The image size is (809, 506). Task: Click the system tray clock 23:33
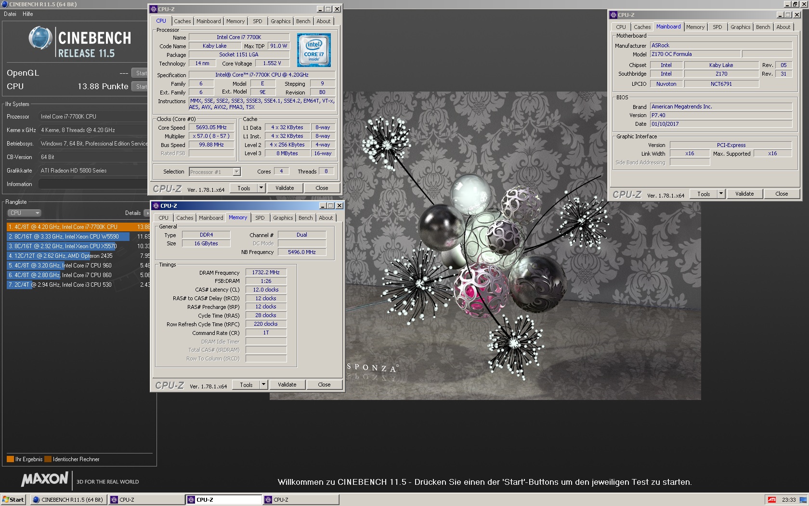[x=789, y=500]
